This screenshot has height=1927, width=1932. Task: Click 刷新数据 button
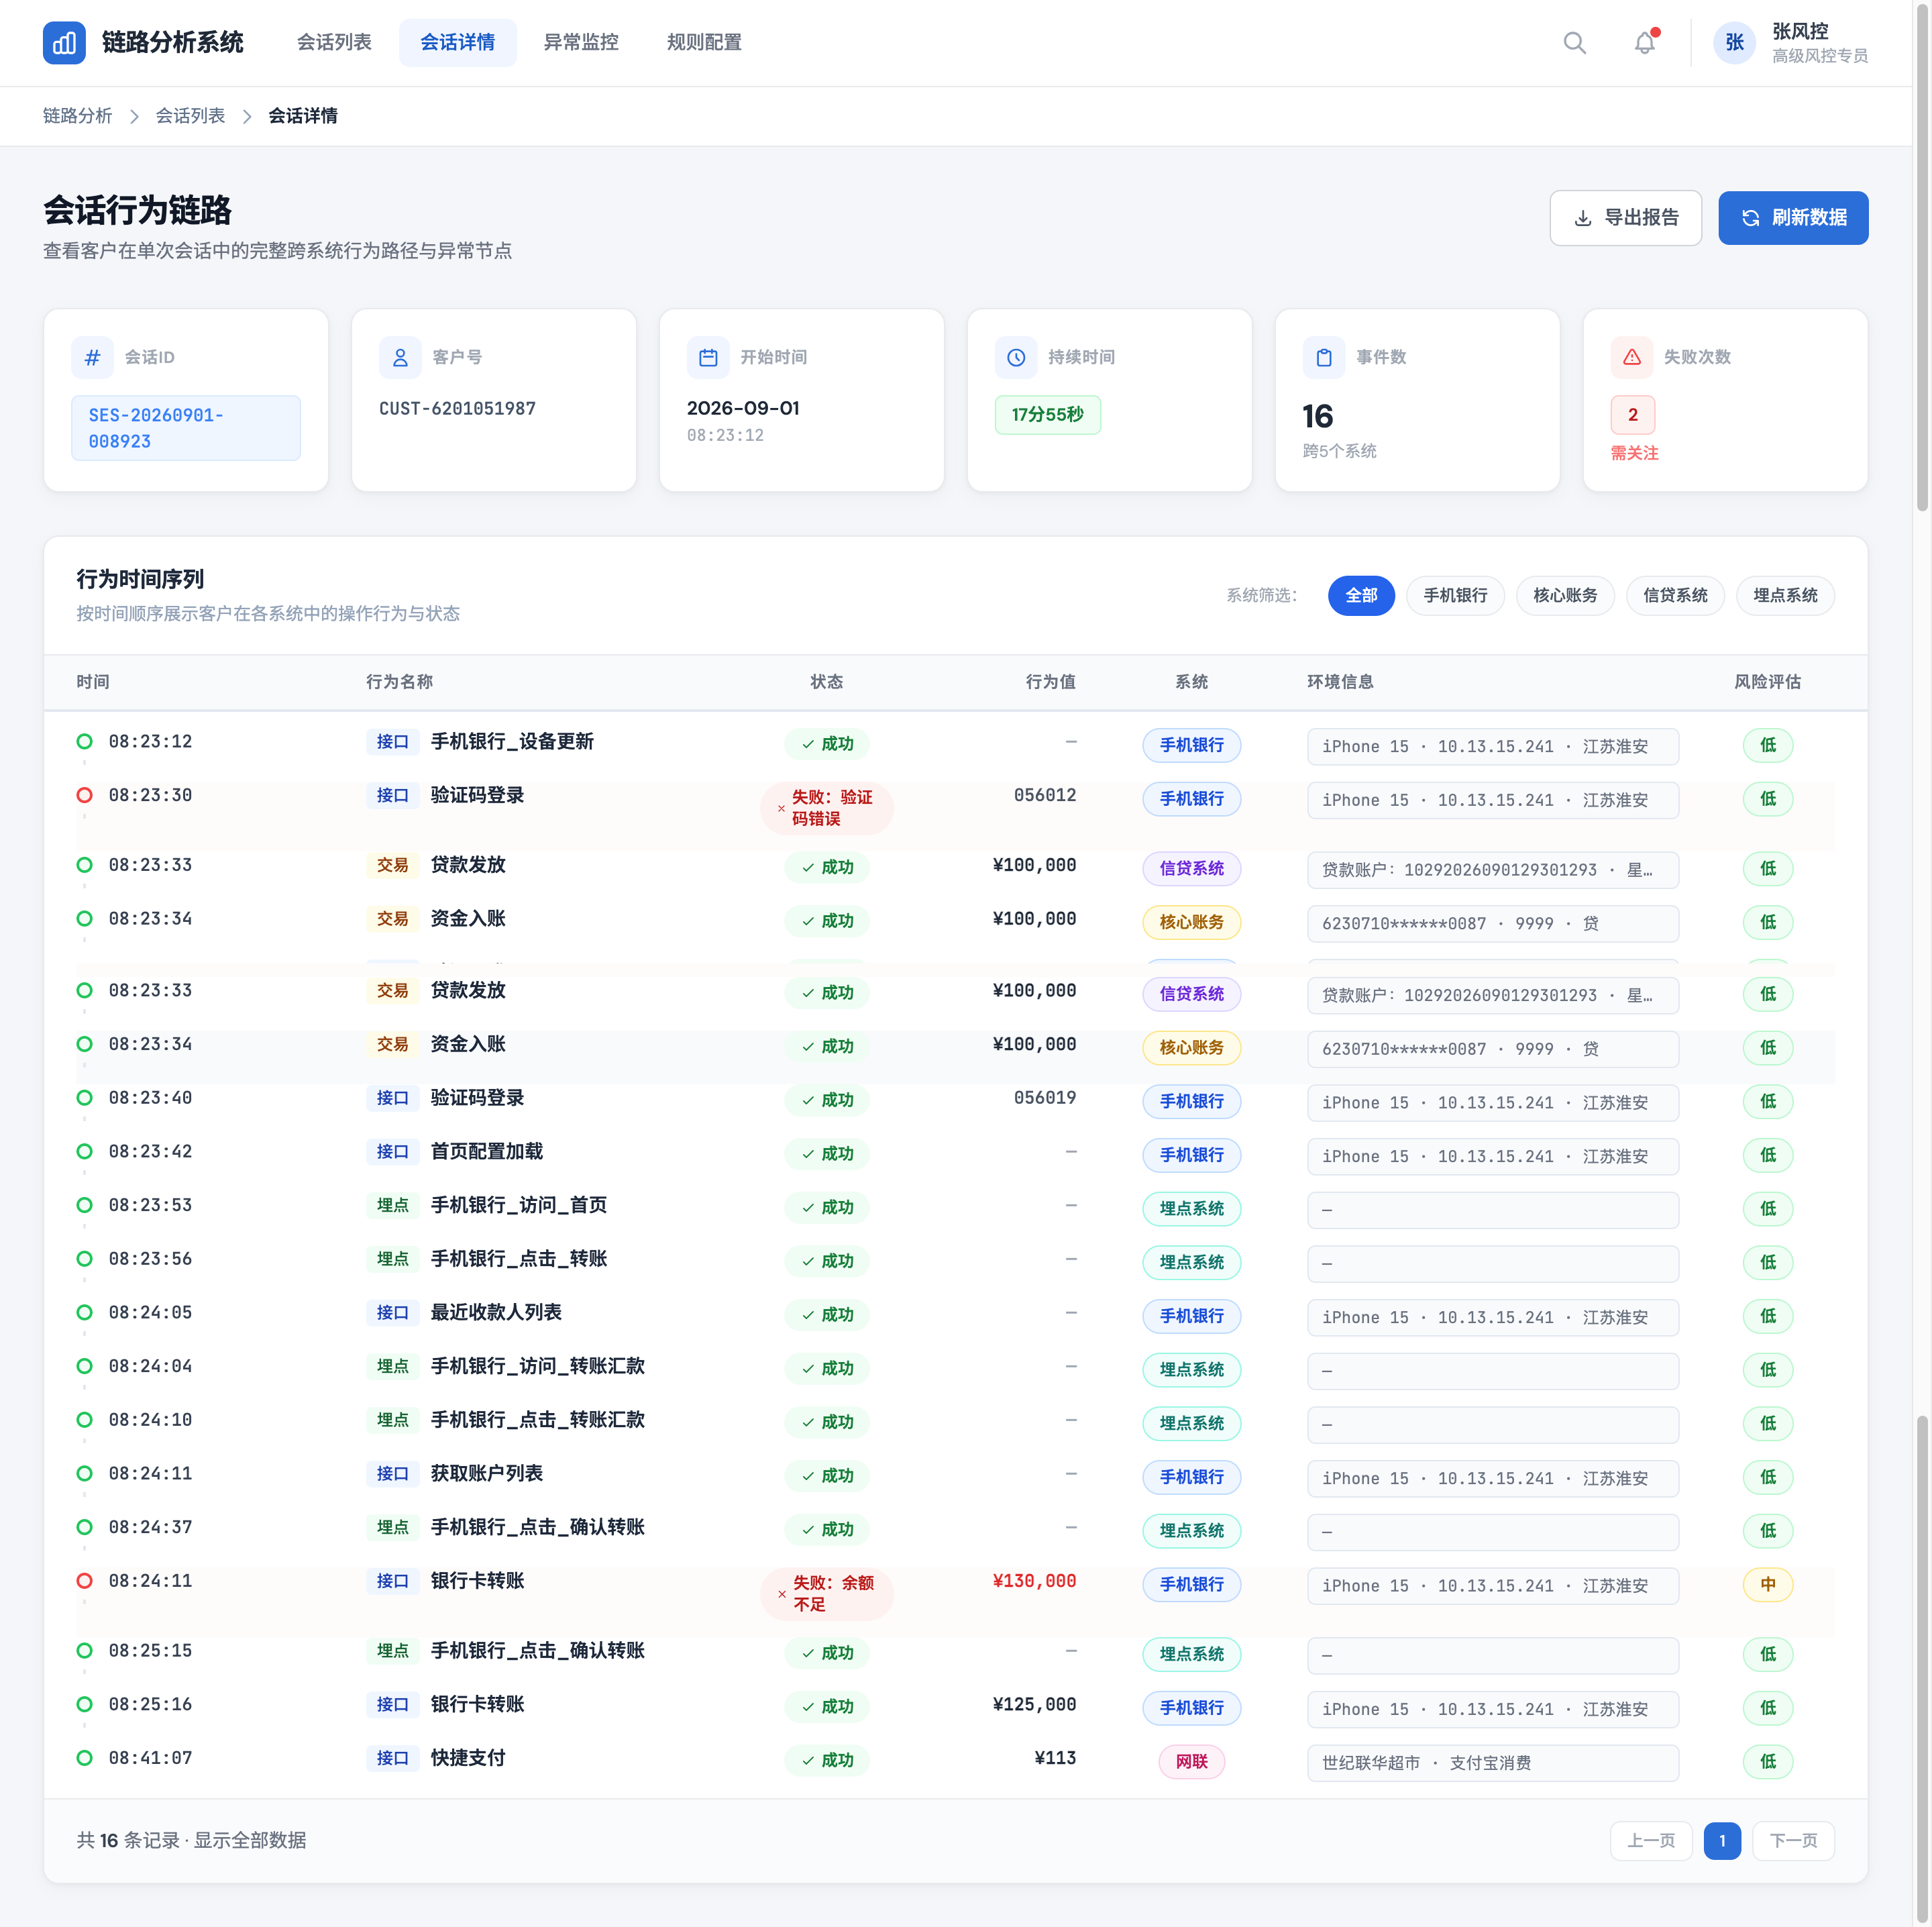pyautogui.click(x=1793, y=218)
